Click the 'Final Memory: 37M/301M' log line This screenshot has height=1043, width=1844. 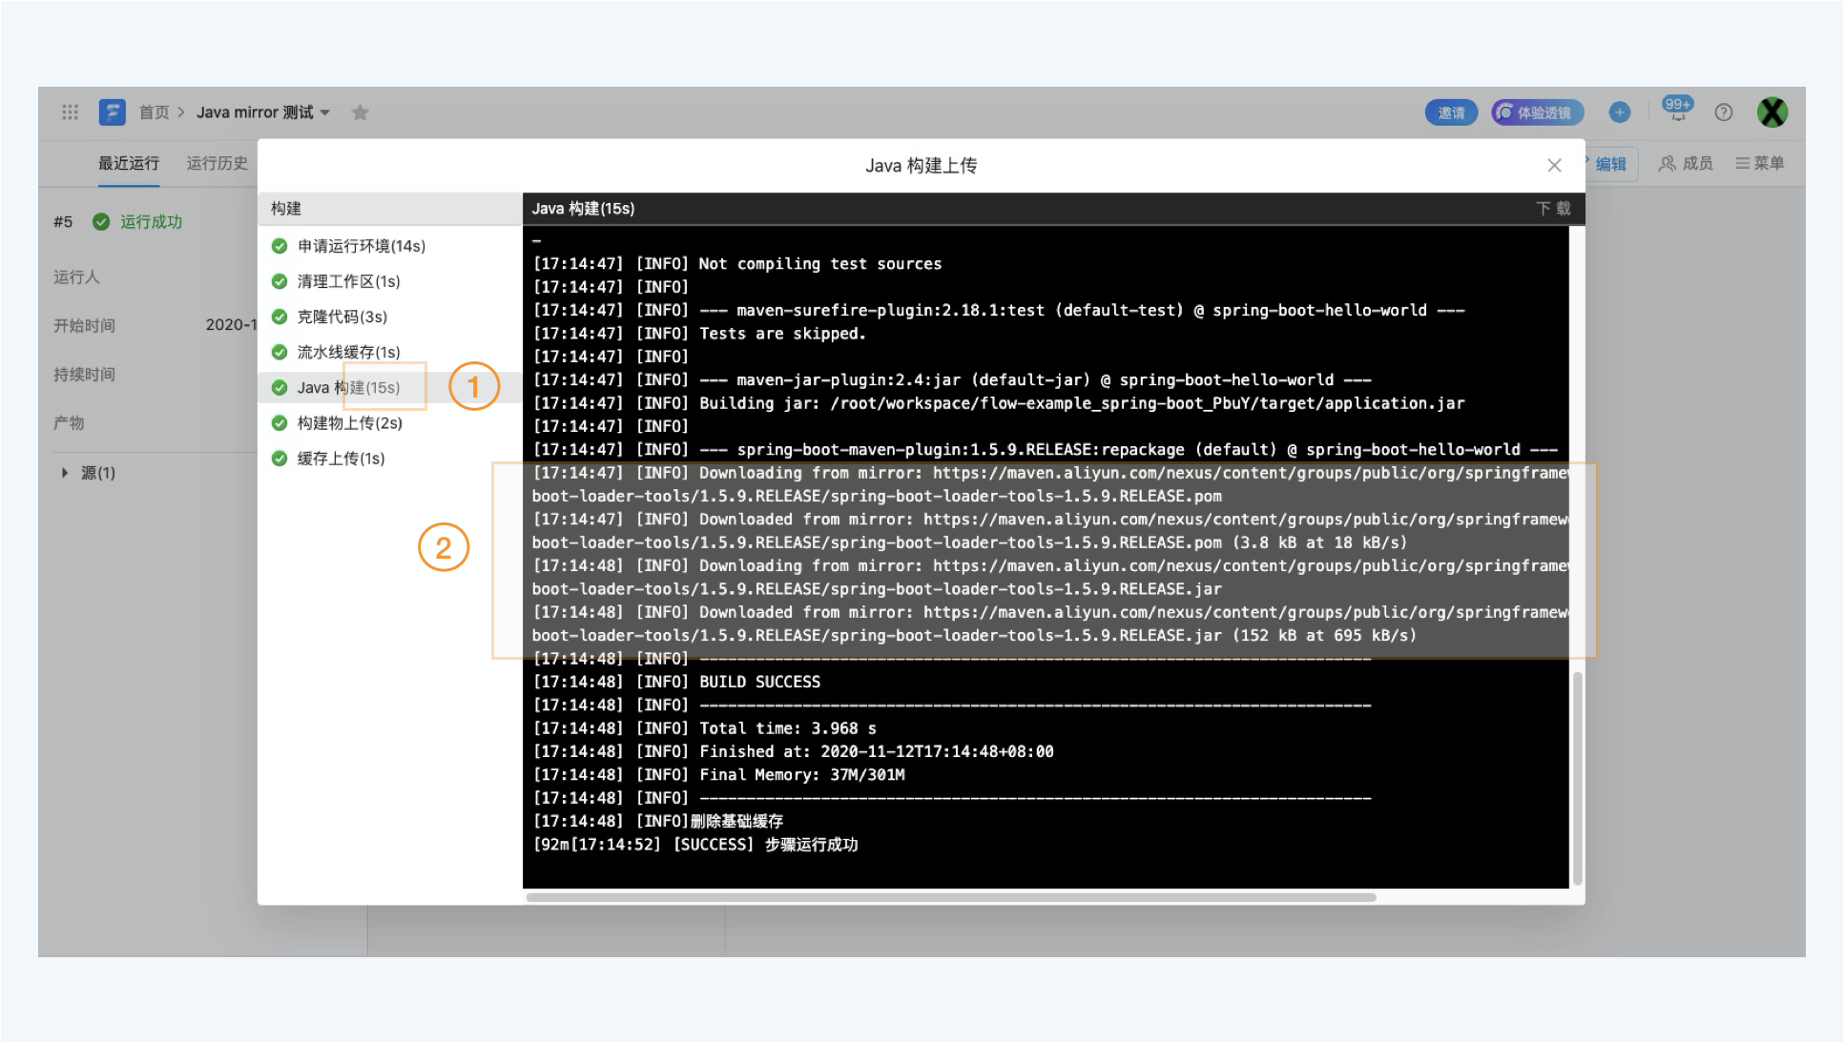[718, 775]
